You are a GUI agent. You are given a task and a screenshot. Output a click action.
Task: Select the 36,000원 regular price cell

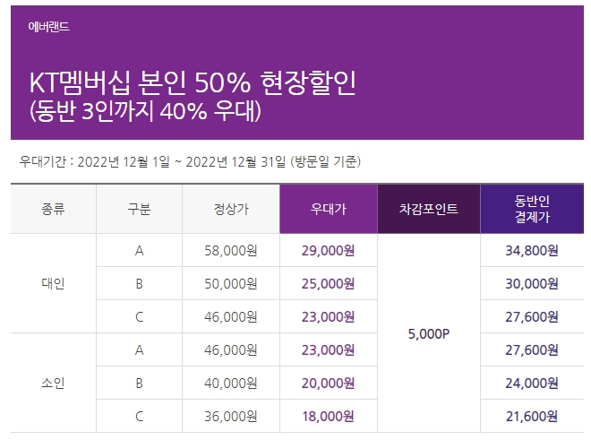tap(231, 417)
